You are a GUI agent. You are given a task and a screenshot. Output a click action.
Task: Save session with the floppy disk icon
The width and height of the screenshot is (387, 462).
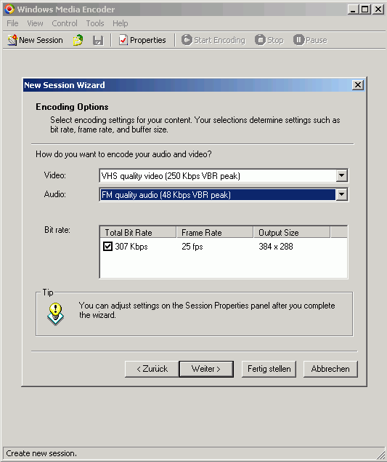[98, 40]
